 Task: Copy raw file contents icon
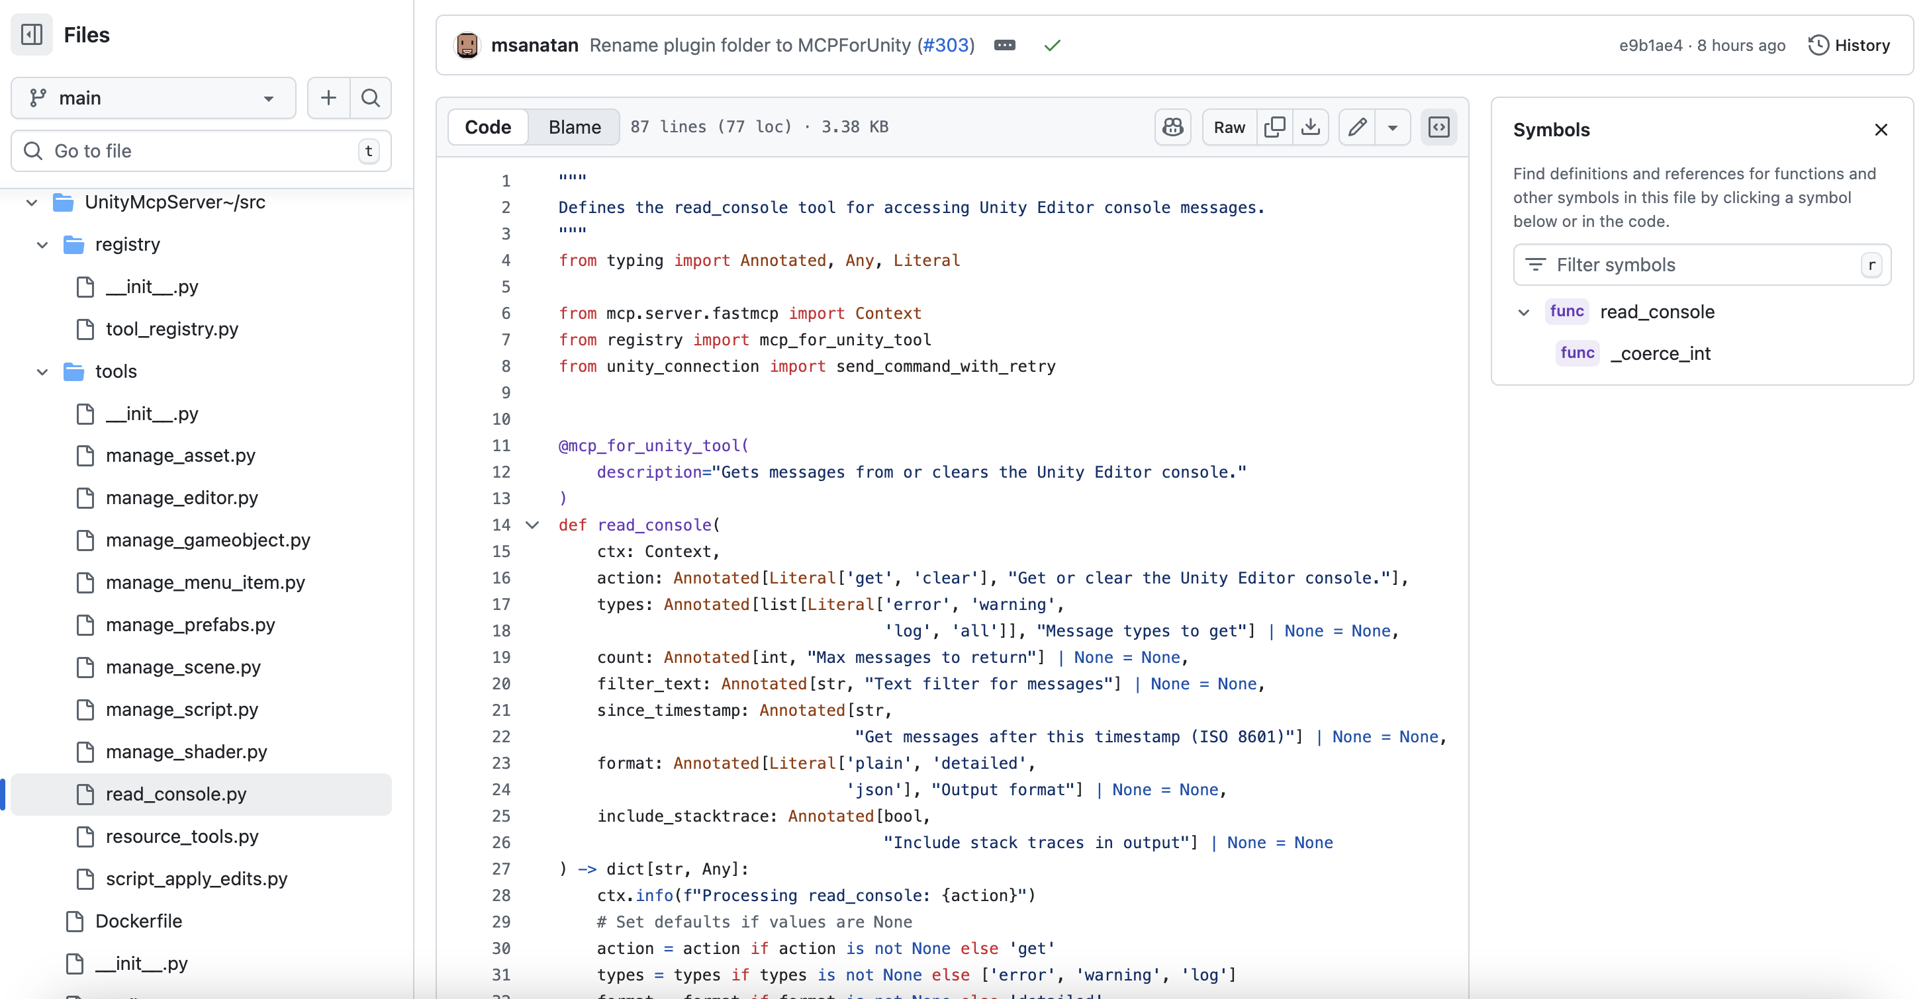(x=1274, y=127)
